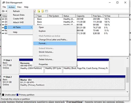Choose Delete Volume
131x103 pixels.
point(55,59)
